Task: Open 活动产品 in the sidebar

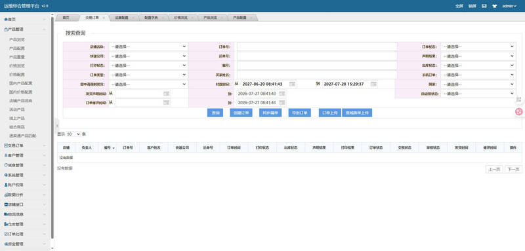Action: pyautogui.click(x=17, y=109)
